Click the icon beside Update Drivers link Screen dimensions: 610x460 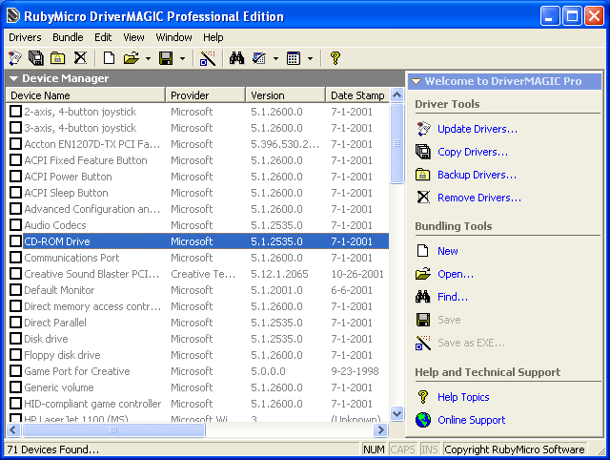pyautogui.click(x=423, y=129)
